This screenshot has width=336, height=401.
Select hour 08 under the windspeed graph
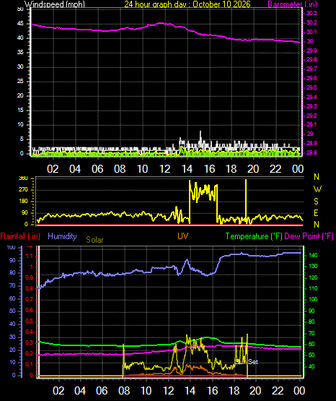(120, 169)
